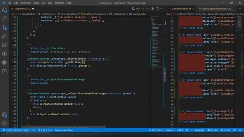This screenshot has height=137, width=244.
Task: Click 'Run on Save done.' status text
Action: click(x=64, y=130)
